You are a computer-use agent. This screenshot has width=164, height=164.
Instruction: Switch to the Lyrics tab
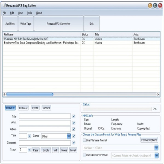point(35,108)
